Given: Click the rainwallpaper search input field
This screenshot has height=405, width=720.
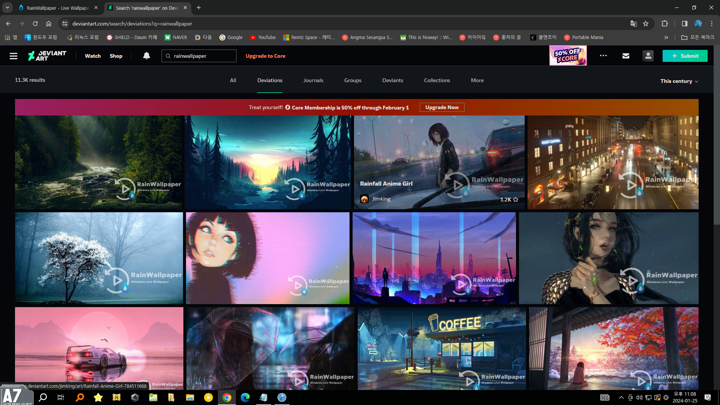Looking at the screenshot, I should (199, 56).
